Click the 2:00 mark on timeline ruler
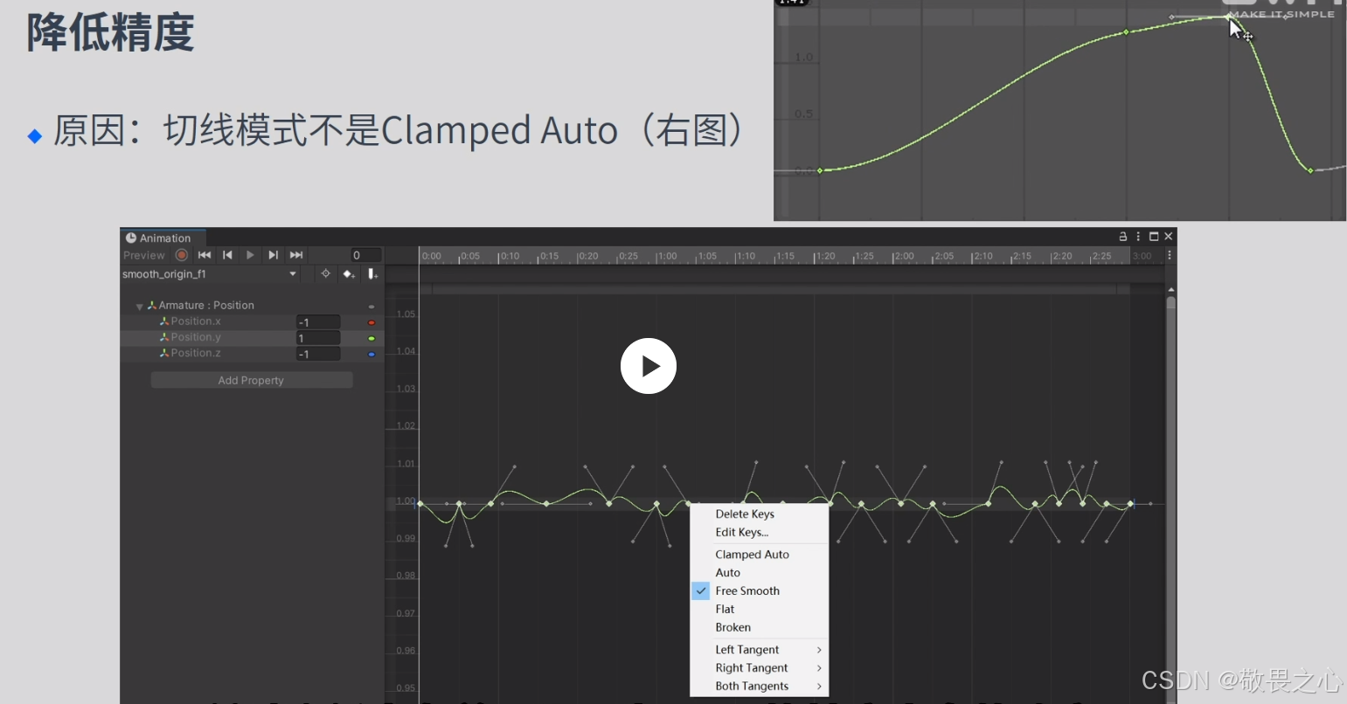Screen dimensions: 1347x704 904,256
